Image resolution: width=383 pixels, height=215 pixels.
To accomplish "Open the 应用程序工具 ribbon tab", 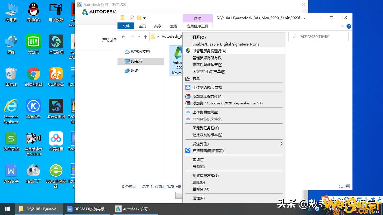I will (197, 26).
